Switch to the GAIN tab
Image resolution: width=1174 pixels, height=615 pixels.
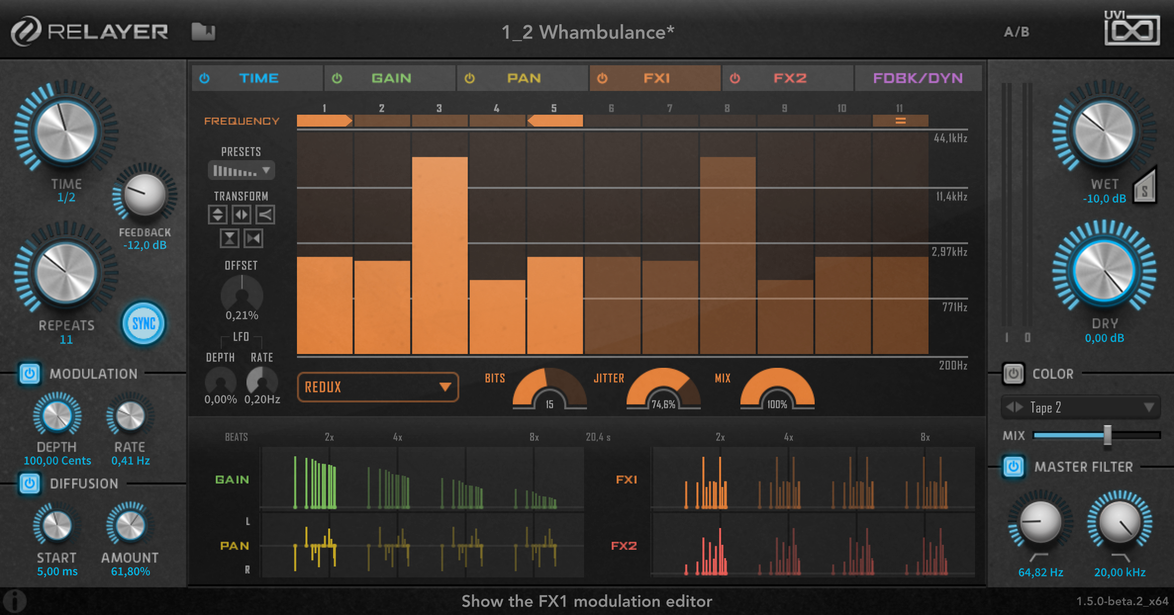tap(391, 78)
